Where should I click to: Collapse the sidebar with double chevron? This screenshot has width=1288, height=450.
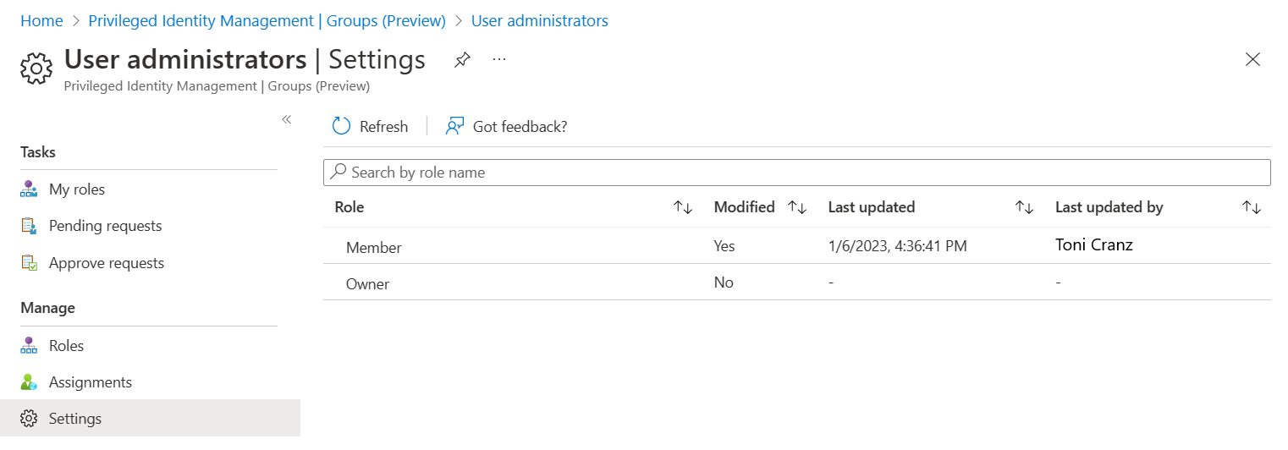[x=287, y=119]
